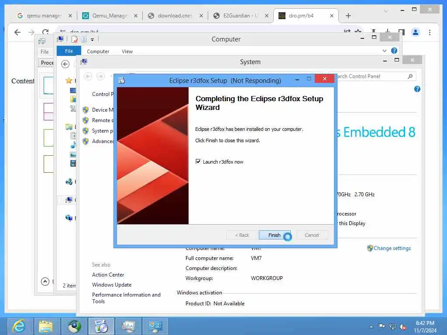Open the browser profile icon
This screenshot has width=447, height=335.
(416, 32)
